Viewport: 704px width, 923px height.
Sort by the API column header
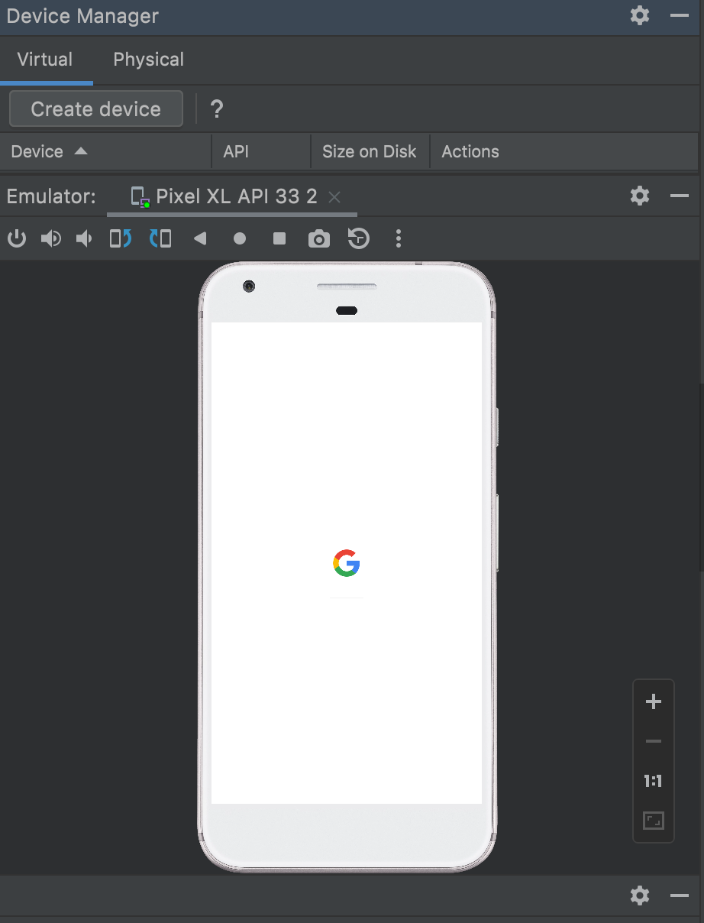[261, 151]
